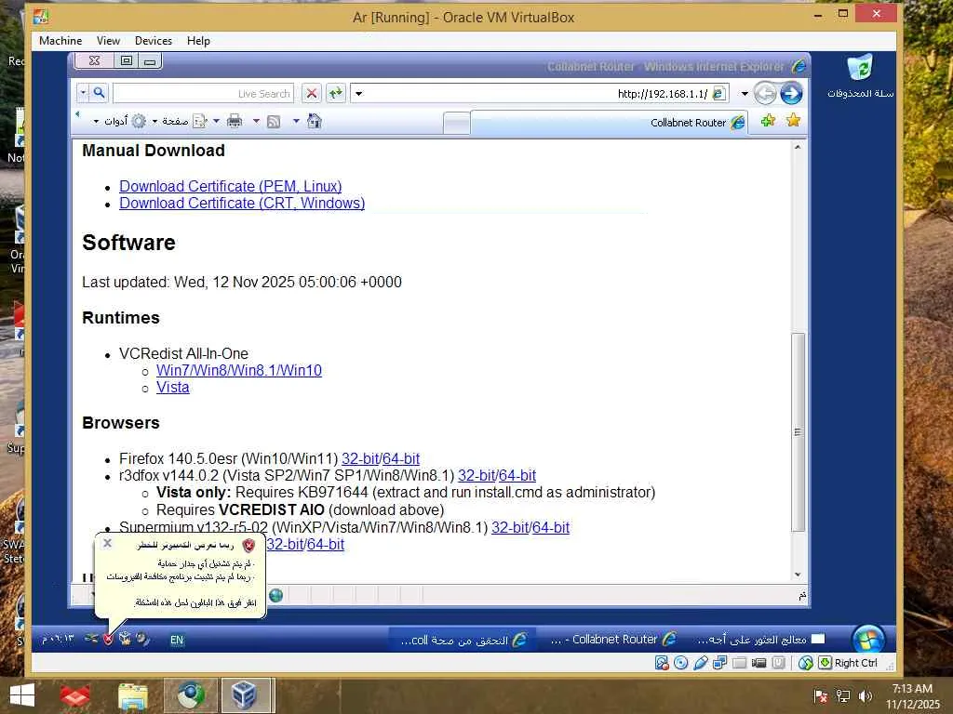This screenshot has width=953, height=714.
Task: Open the Recycle Bin on the guest desktop
Action: (860, 76)
